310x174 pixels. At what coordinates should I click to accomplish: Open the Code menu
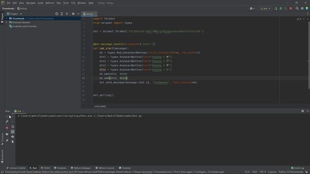tap(41, 3)
